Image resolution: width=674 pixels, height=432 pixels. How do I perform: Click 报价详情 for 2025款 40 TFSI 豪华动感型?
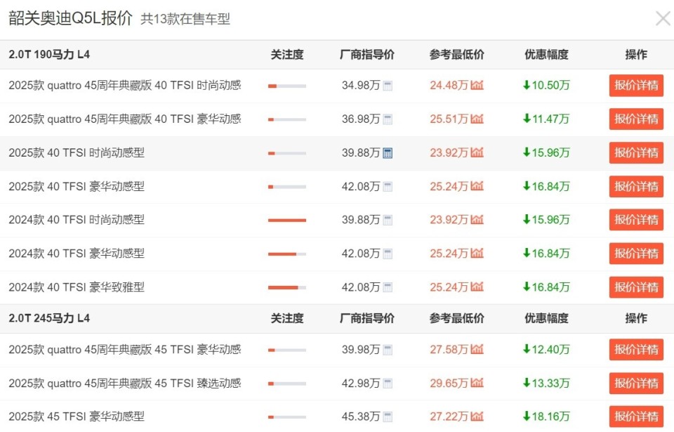pyautogui.click(x=635, y=186)
